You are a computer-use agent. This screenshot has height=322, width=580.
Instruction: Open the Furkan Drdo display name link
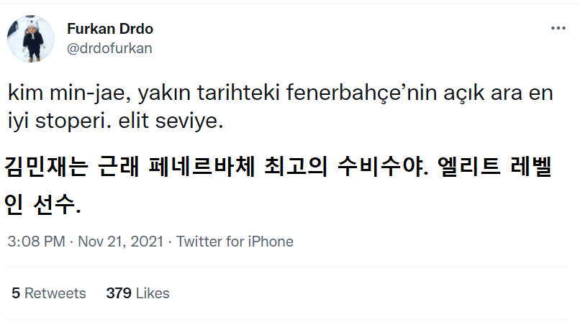(109, 29)
